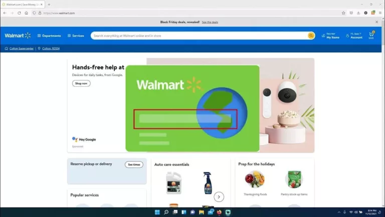
Task: Go to browser home page icon
Action: coord(27,13)
